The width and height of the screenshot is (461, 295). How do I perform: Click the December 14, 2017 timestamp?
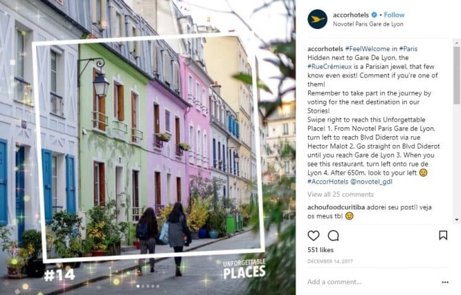(x=330, y=261)
